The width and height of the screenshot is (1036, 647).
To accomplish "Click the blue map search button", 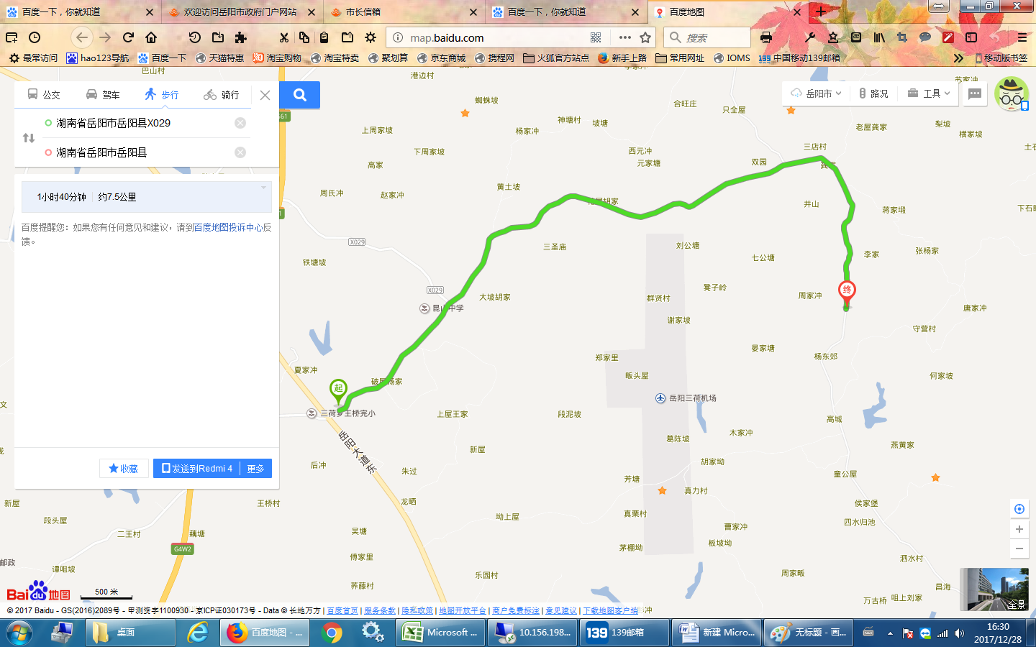I will click(x=300, y=95).
